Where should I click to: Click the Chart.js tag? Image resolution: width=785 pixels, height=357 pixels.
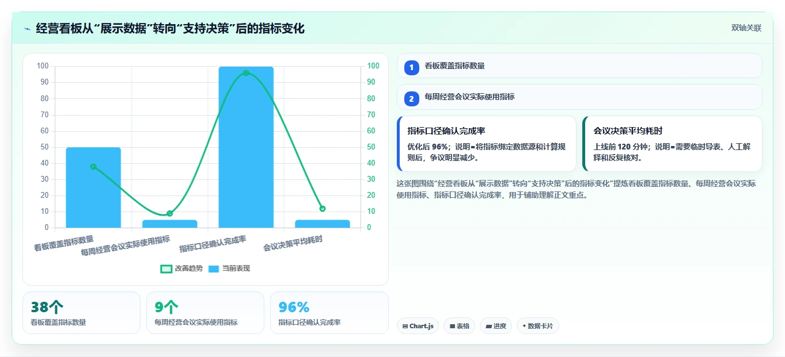pos(418,326)
